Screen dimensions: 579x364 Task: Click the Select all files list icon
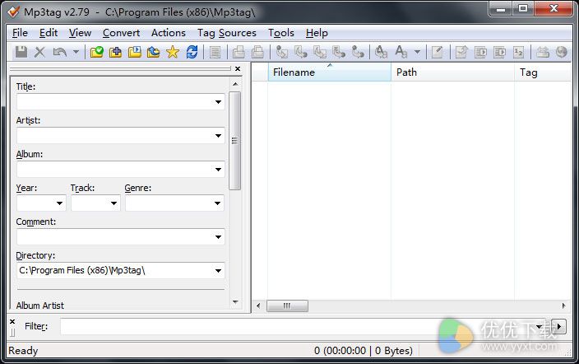215,52
